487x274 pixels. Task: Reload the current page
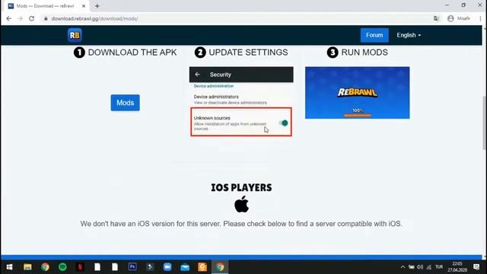coord(32,18)
